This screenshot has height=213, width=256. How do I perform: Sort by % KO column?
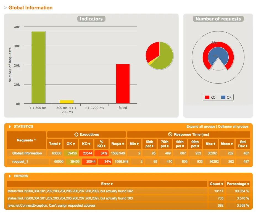click(101, 144)
